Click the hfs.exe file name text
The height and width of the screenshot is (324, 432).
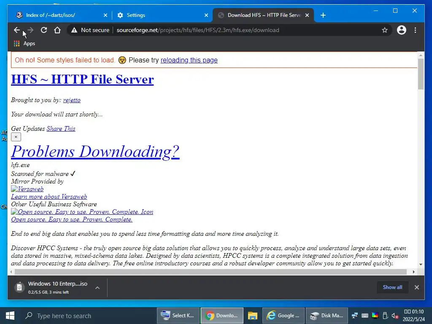tap(20, 165)
